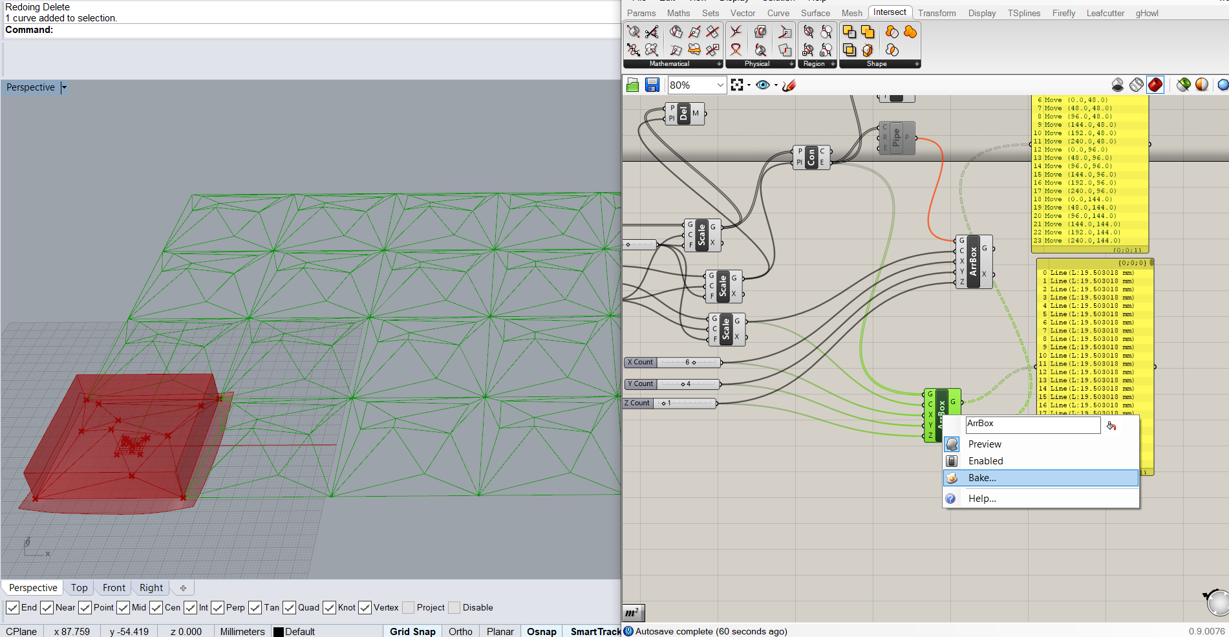
Task: Click the Open file folder icon
Action: (x=633, y=85)
